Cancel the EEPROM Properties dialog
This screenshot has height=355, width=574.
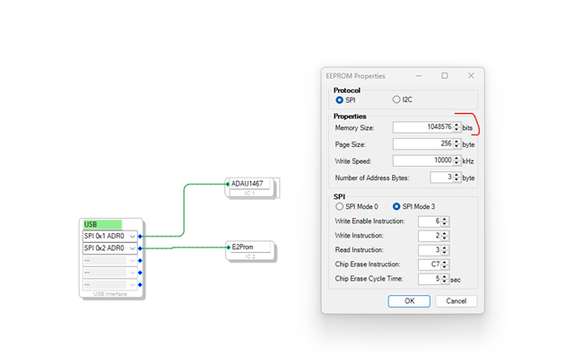click(x=457, y=301)
